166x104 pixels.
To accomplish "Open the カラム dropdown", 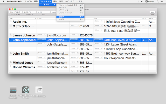I will click(44, 12).
